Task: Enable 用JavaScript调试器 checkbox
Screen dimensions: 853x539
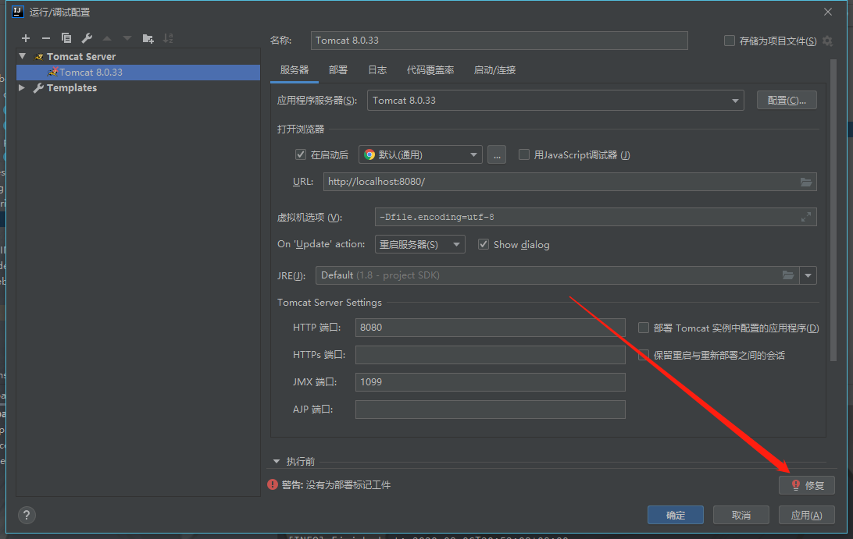Action: [524, 154]
